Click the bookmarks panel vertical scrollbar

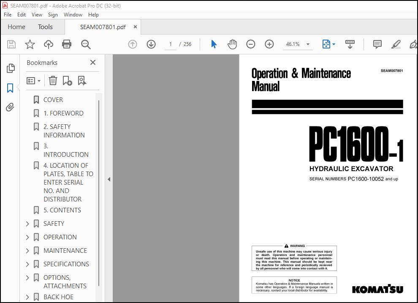click(x=99, y=193)
